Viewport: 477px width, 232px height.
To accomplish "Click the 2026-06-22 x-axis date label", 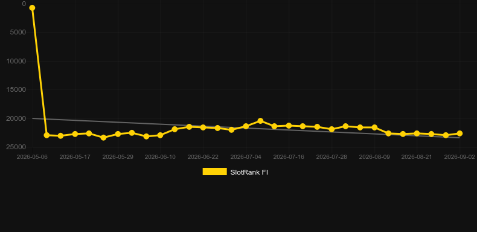I will coord(203,157).
